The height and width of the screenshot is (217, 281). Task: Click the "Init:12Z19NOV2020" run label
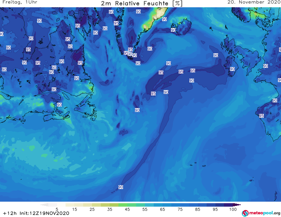pyautogui.click(x=44, y=213)
